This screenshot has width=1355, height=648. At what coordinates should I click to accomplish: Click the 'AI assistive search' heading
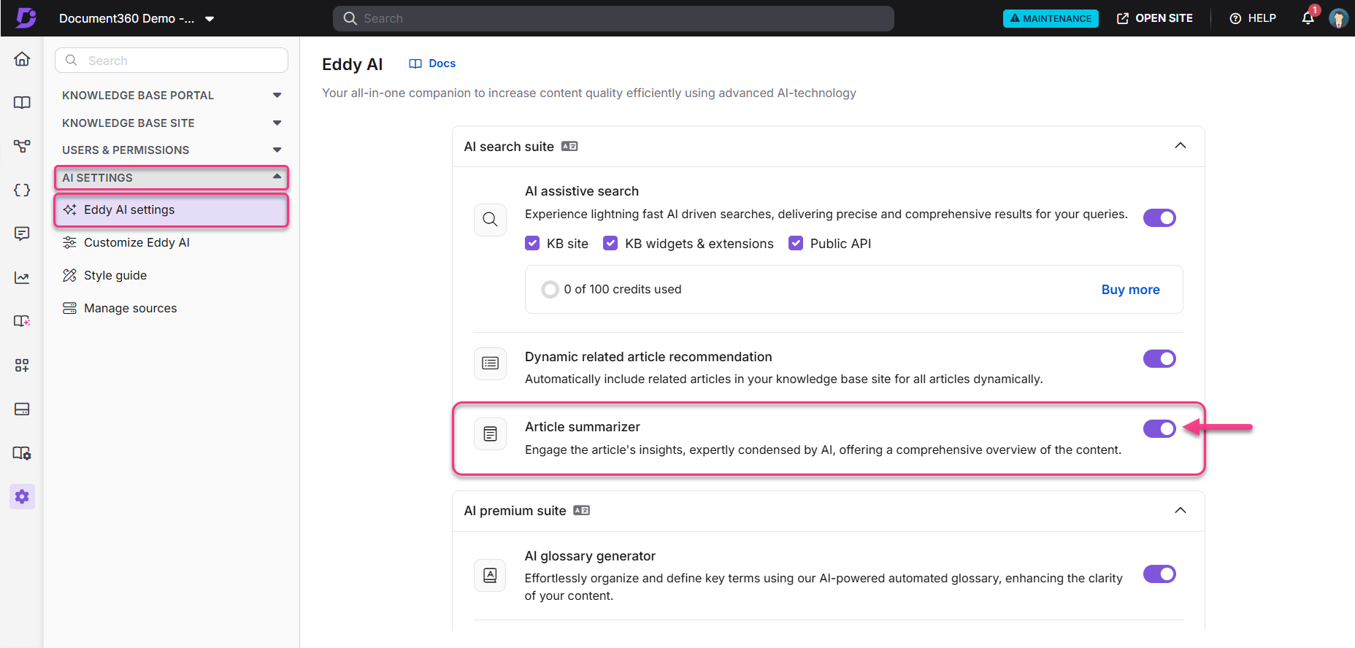point(582,191)
